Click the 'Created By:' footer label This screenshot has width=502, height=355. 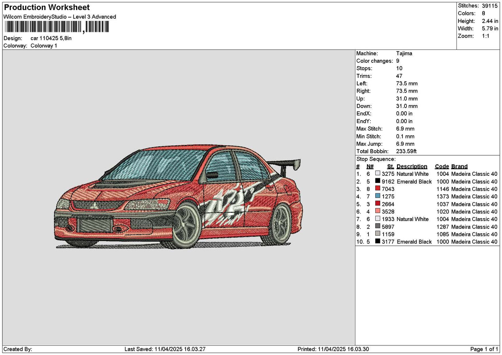click(18, 349)
